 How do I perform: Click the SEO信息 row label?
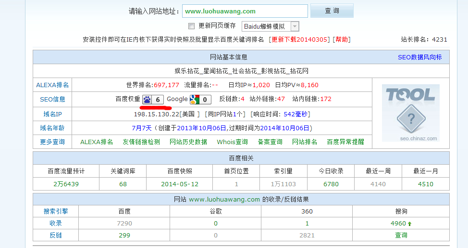point(52,99)
